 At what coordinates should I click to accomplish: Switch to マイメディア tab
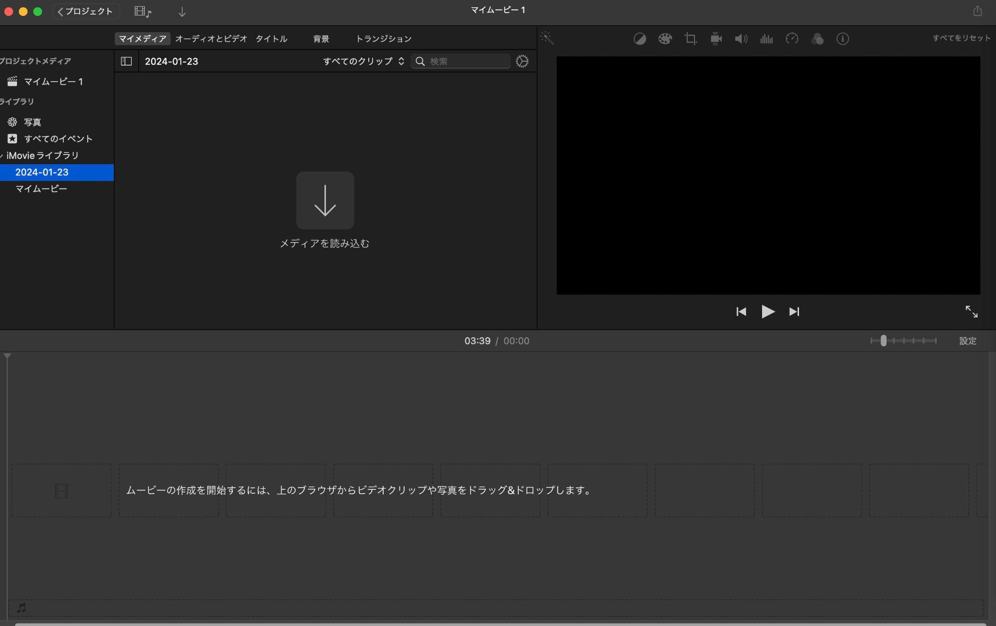(x=142, y=38)
